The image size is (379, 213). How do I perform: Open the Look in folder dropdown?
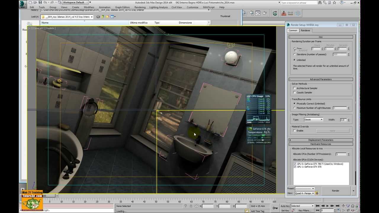click(67, 17)
